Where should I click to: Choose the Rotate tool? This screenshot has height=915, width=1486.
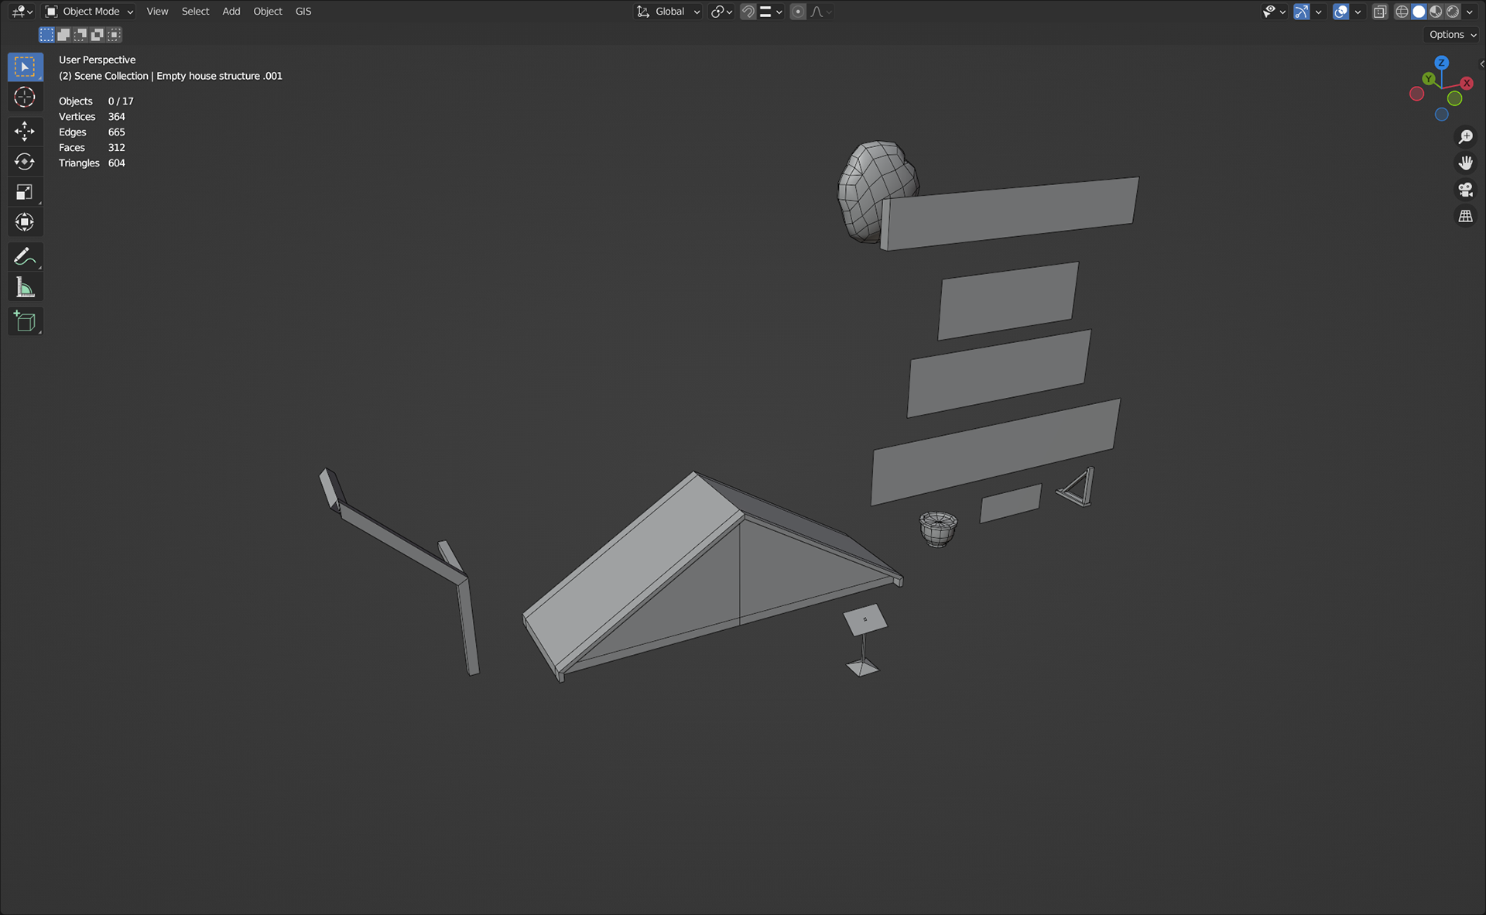point(25,162)
